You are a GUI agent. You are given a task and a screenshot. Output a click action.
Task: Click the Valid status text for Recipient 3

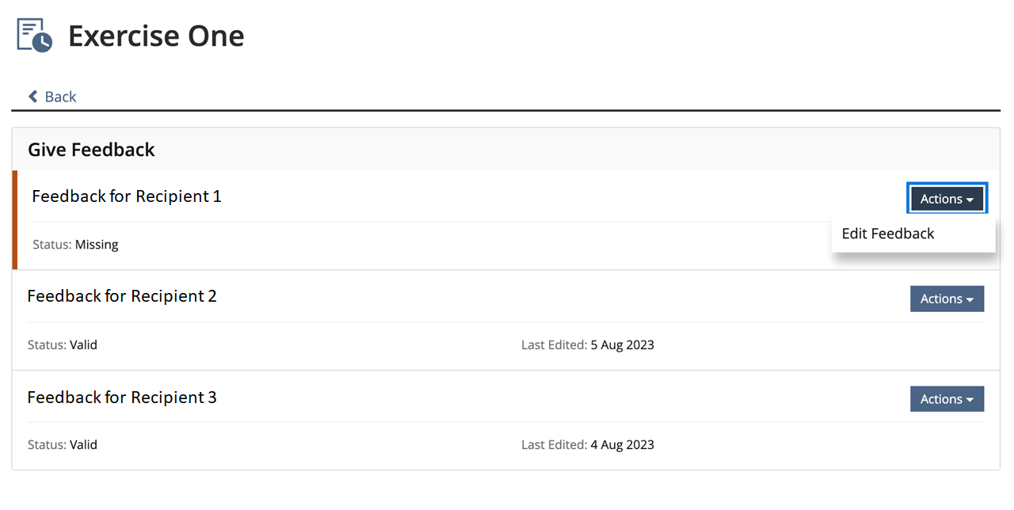coord(83,445)
